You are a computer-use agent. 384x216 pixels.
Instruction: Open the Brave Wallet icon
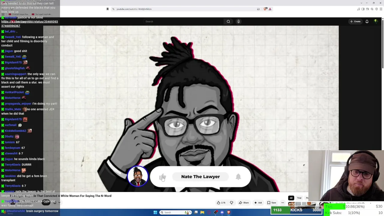[x=367, y=9]
